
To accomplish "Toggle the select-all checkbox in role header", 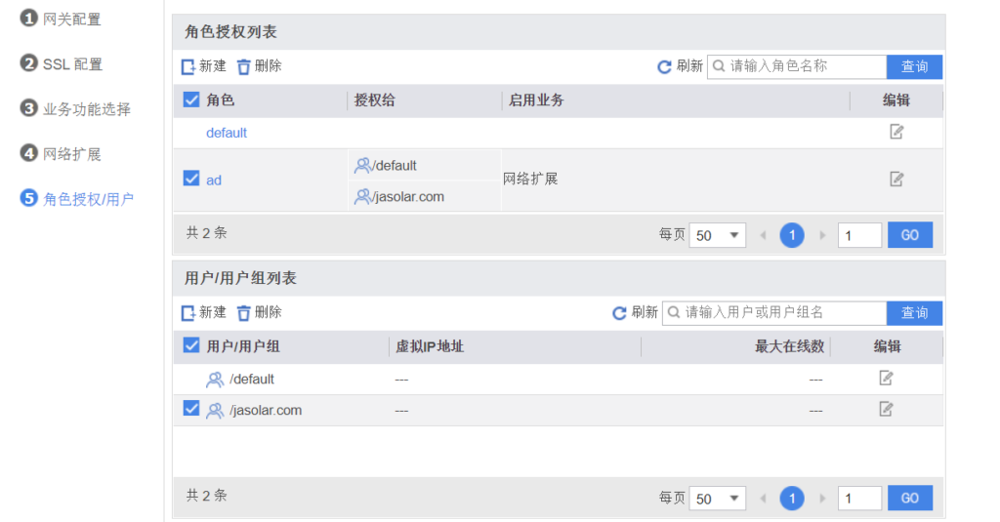I will (x=191, y=100).
